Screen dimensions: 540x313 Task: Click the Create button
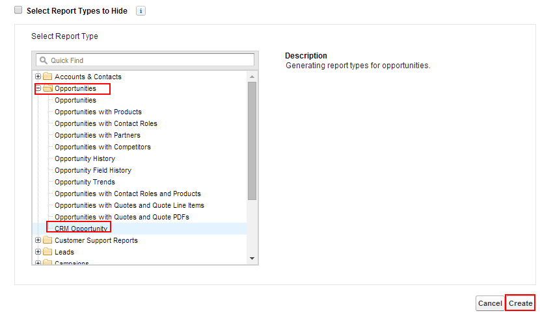(x=520, y=303)
